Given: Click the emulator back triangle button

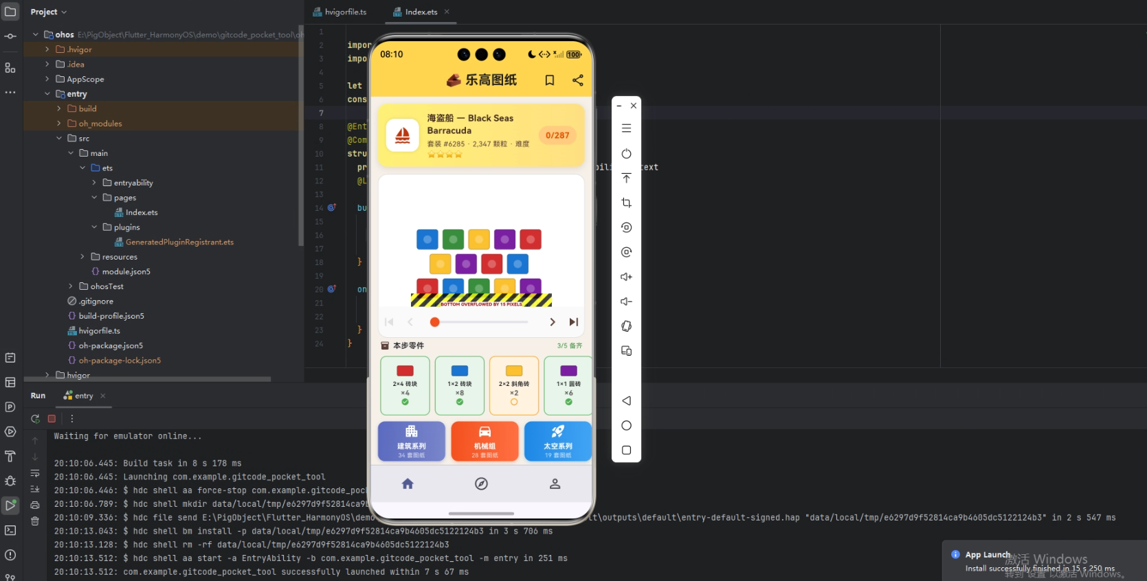Looking at the screenshot, I should click(626, 400).
